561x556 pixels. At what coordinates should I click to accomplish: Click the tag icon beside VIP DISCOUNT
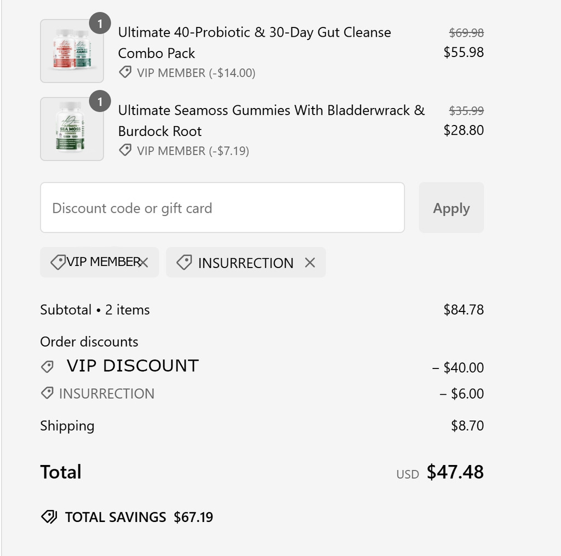point(47,367)
